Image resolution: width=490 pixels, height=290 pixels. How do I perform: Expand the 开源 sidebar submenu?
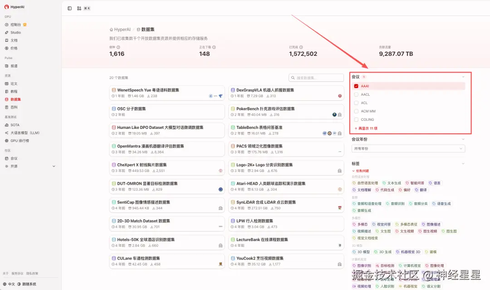coord(54,166)
